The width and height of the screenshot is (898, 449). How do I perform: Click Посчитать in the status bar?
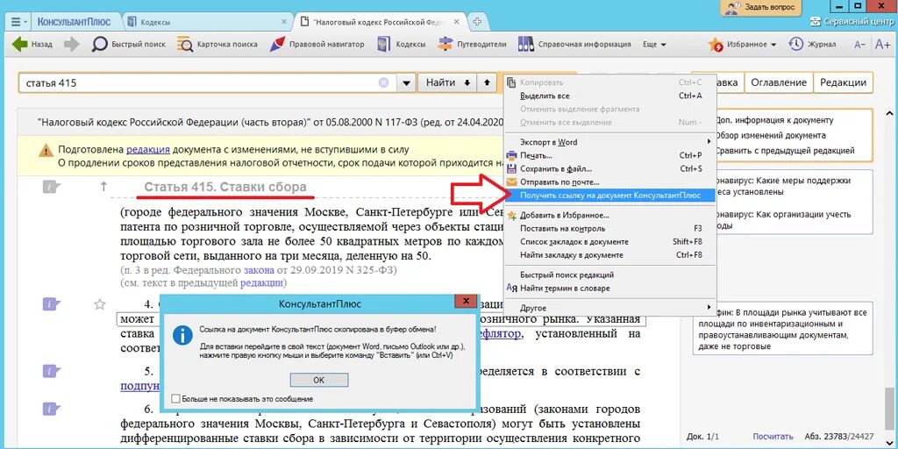pyautogui.click(x=773, y=436)
